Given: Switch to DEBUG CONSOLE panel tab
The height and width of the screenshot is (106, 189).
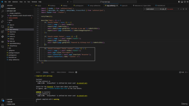Looking at the screenshot, I should (x=61, y=72).
